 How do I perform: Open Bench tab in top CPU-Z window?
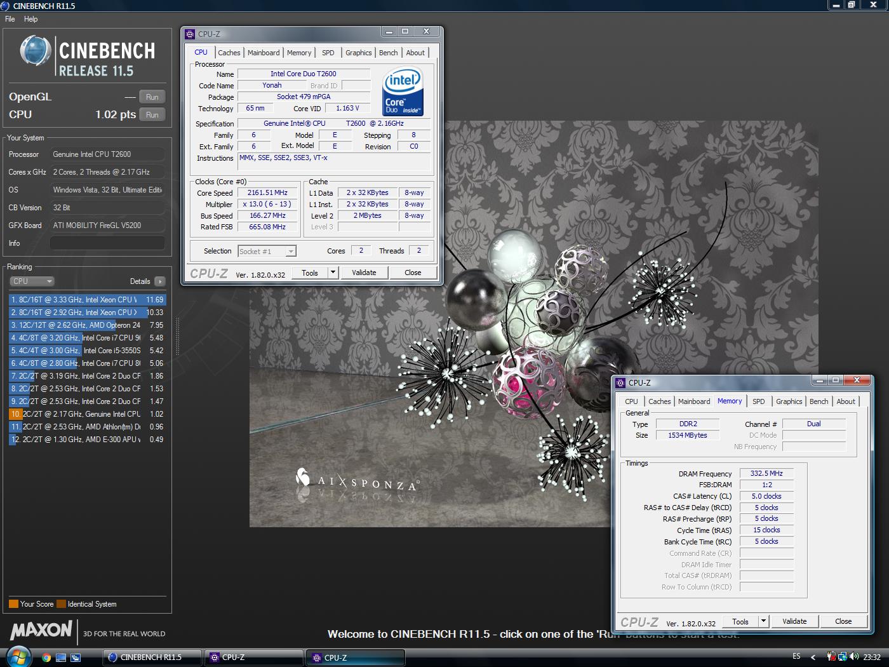[x=389, y=53]
